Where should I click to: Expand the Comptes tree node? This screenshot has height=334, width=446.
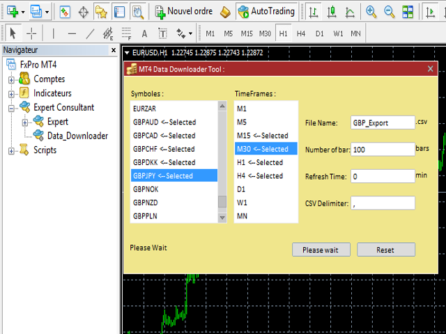point(11,80)
